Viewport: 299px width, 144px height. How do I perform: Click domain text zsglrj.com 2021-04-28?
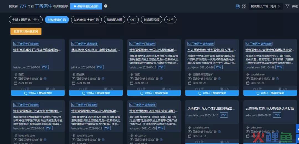200,67
